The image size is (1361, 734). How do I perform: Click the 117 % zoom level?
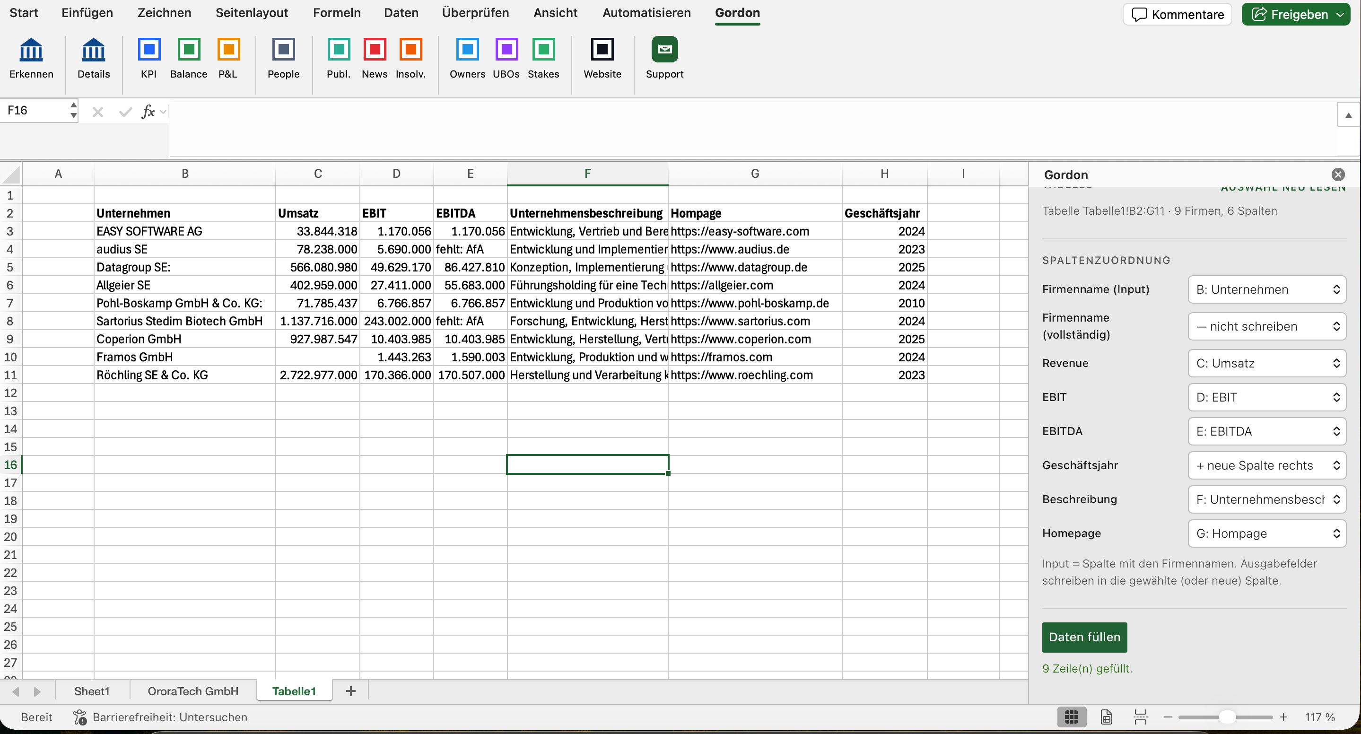(1320, 717)
